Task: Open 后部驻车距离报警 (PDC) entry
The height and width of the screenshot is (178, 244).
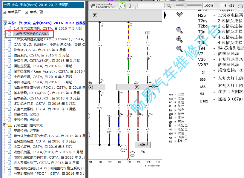Action: pos(49,88)
